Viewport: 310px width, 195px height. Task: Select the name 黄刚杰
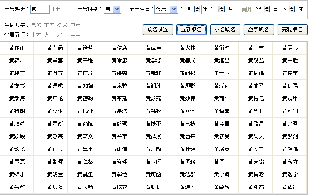click(x=256, y=187)
